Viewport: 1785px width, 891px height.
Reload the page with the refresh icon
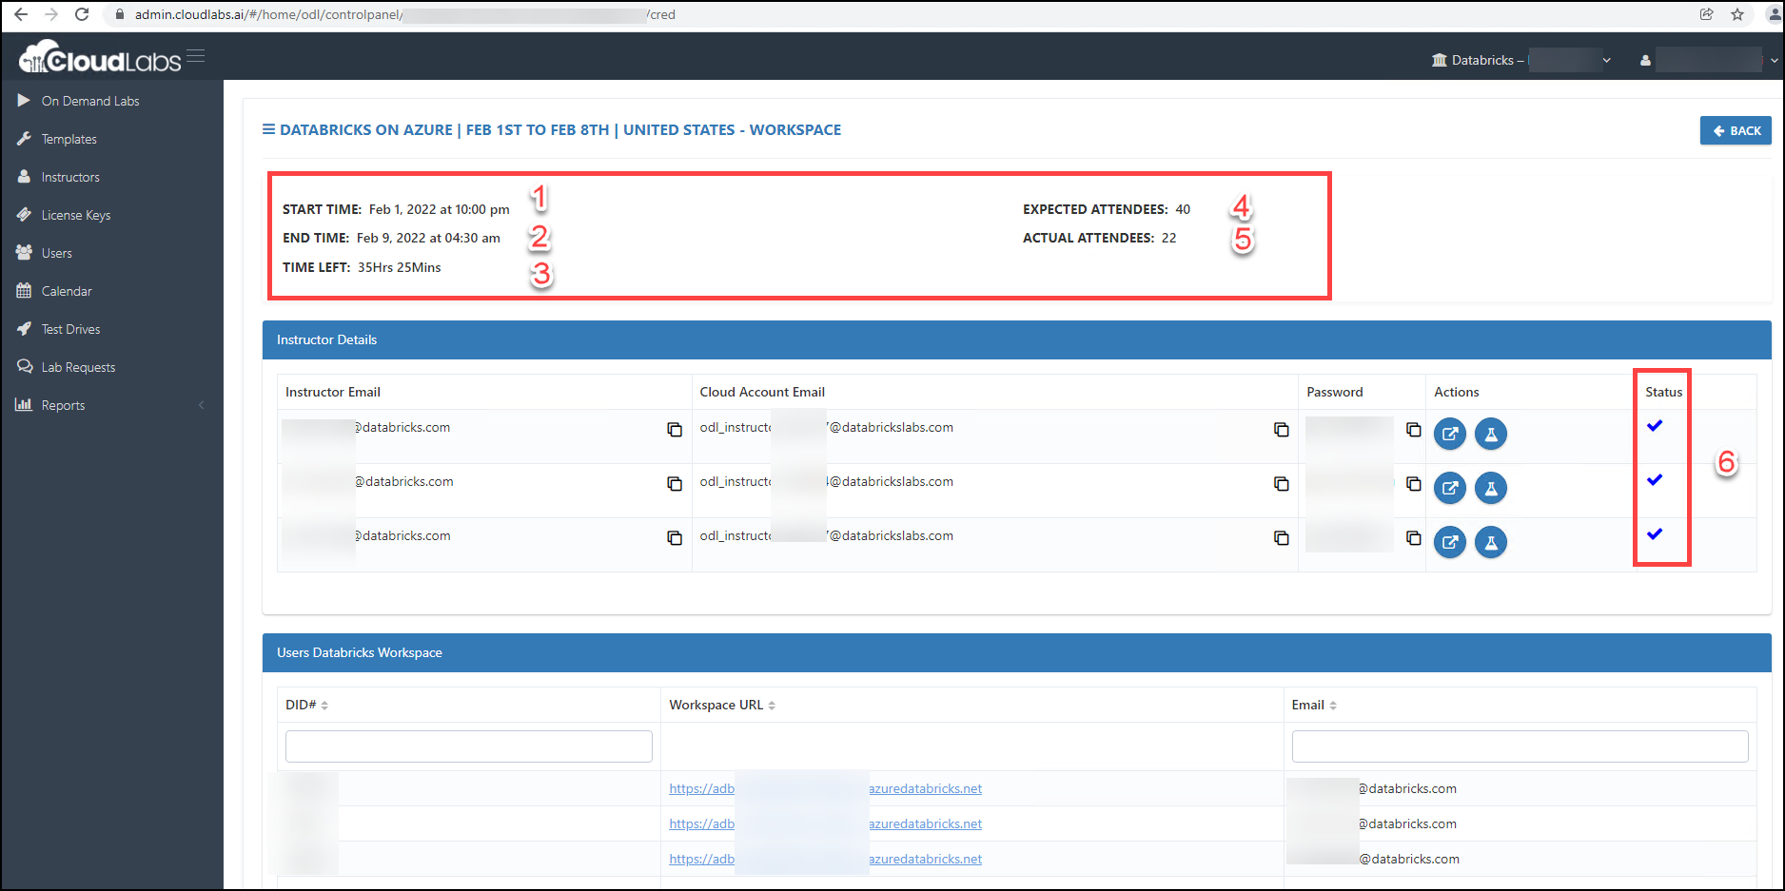coord(82,14)
